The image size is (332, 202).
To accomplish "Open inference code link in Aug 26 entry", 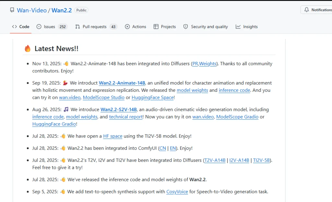I will (x=48, y=117).
